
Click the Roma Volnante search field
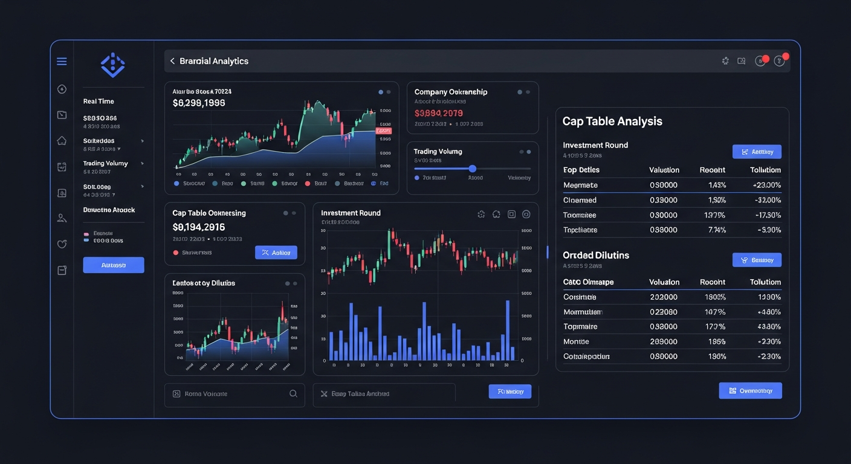tap(235, 393)
